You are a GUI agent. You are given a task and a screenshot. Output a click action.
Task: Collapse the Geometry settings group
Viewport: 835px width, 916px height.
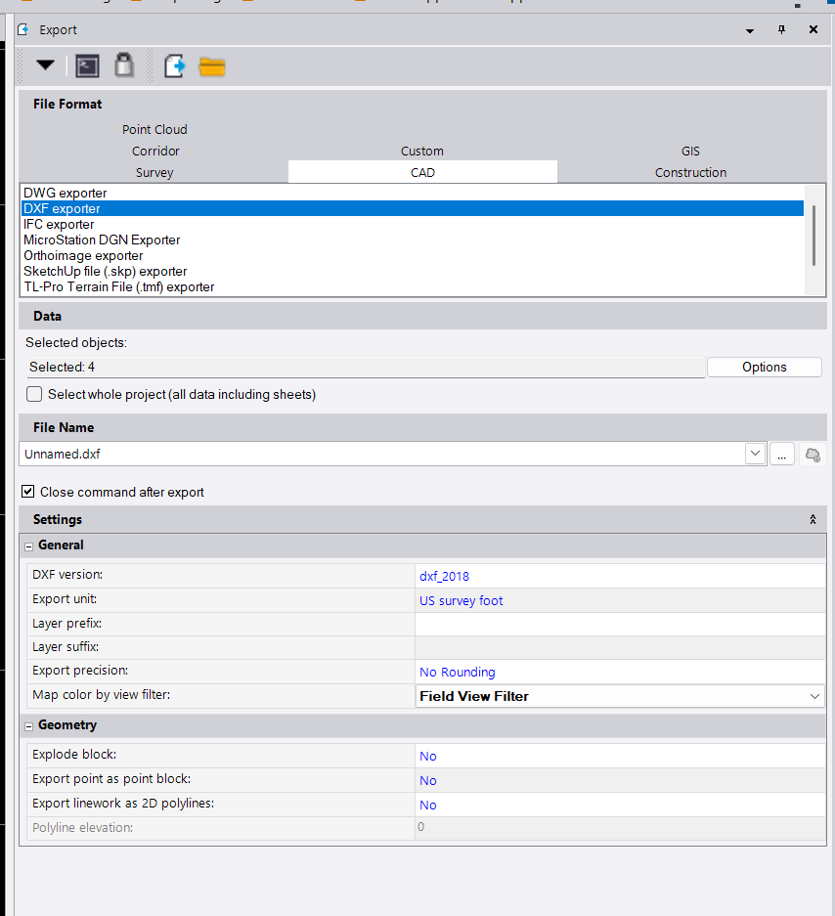pyautogui.click(x=28, y=725)
